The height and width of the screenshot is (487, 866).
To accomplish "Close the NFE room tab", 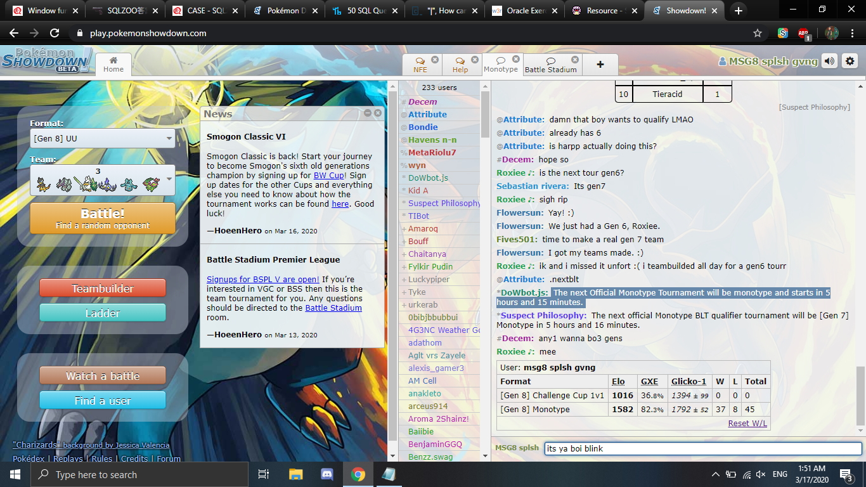I will pos(435,60).
